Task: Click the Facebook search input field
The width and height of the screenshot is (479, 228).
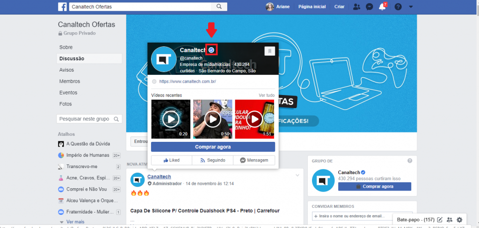Action: tap(140, 7)
